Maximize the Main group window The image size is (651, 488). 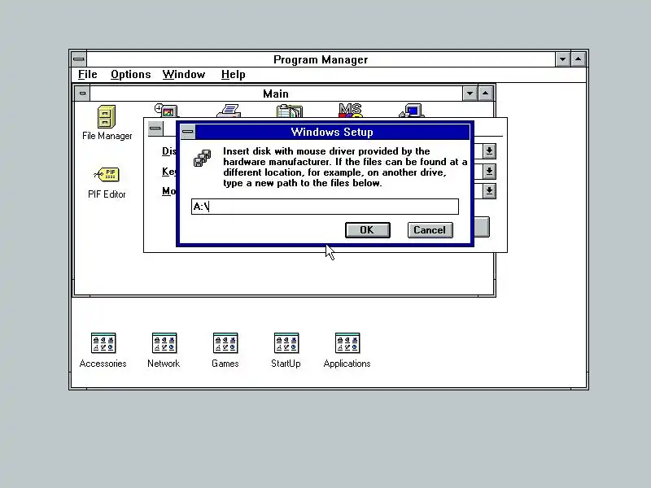[x=485, y=94]
